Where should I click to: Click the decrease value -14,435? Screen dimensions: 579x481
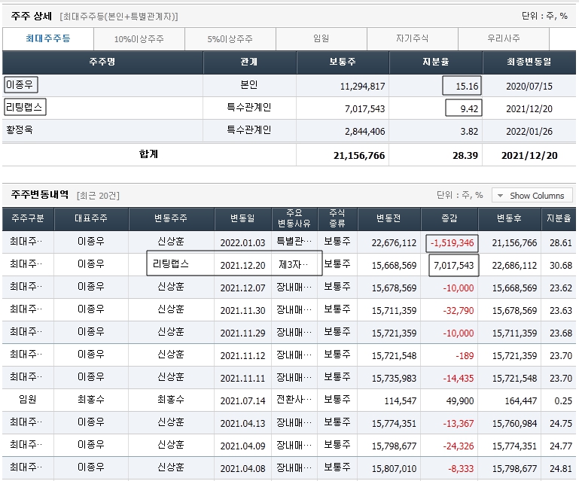459,379
